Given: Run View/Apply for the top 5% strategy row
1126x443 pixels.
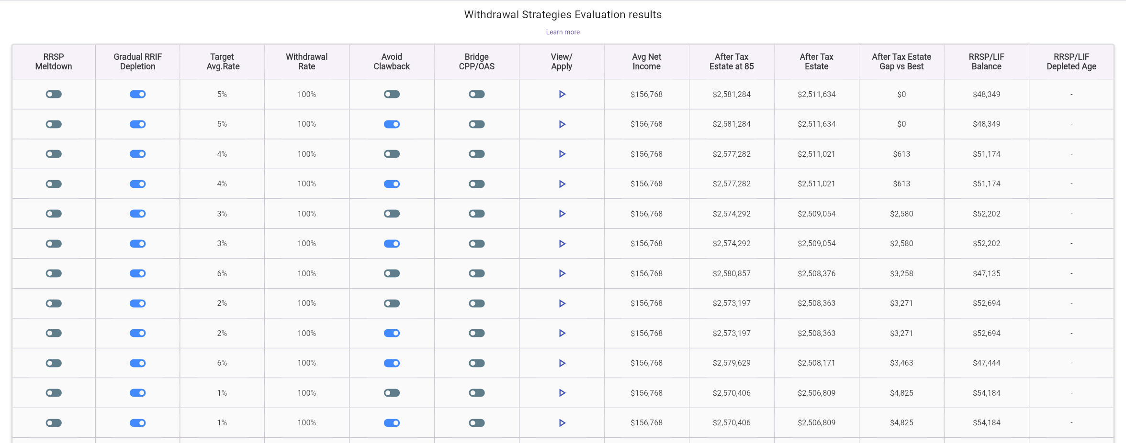Looking at the screenshot, I should [x=561, y=94].
